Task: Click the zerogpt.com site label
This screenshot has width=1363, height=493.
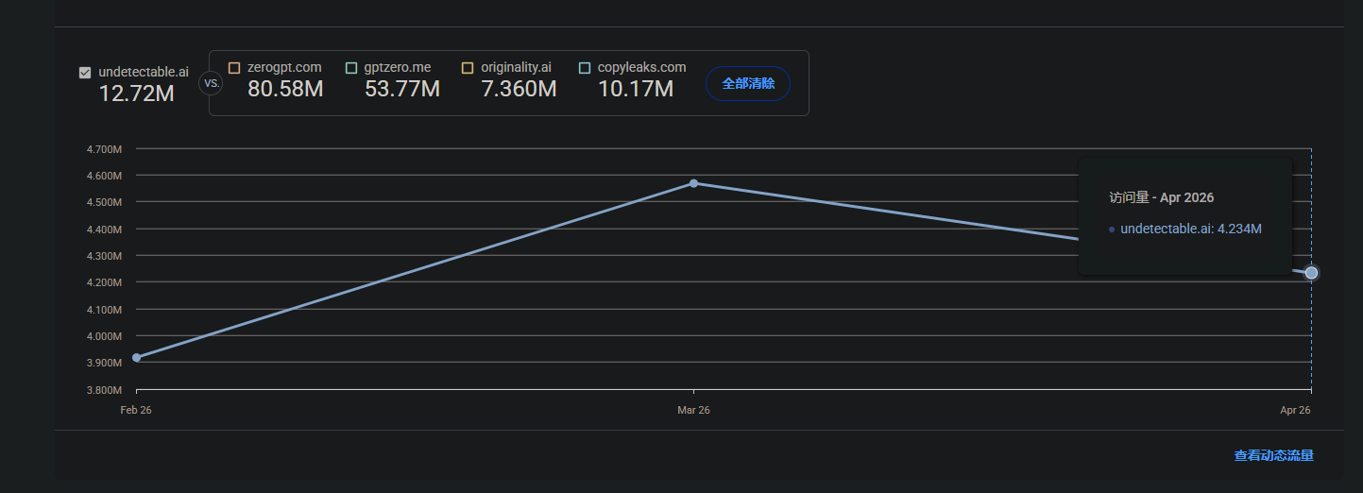Action: (284, 68)
